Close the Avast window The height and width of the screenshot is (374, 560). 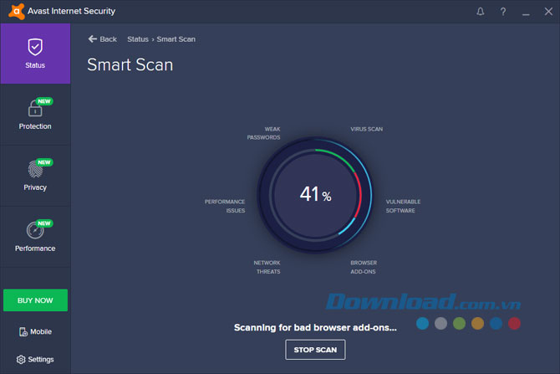click(x=548, y=12)
